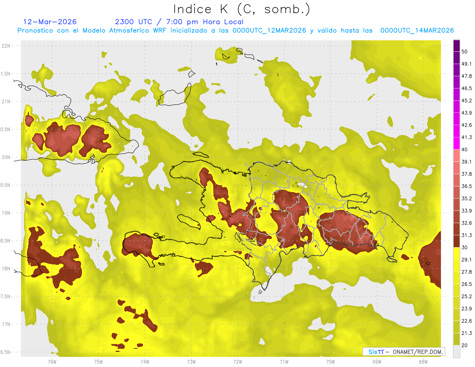475x367 pixels.
Task: Select the magenta colorbar segment between 41.3 and 42.6
Action: (456, 131)
